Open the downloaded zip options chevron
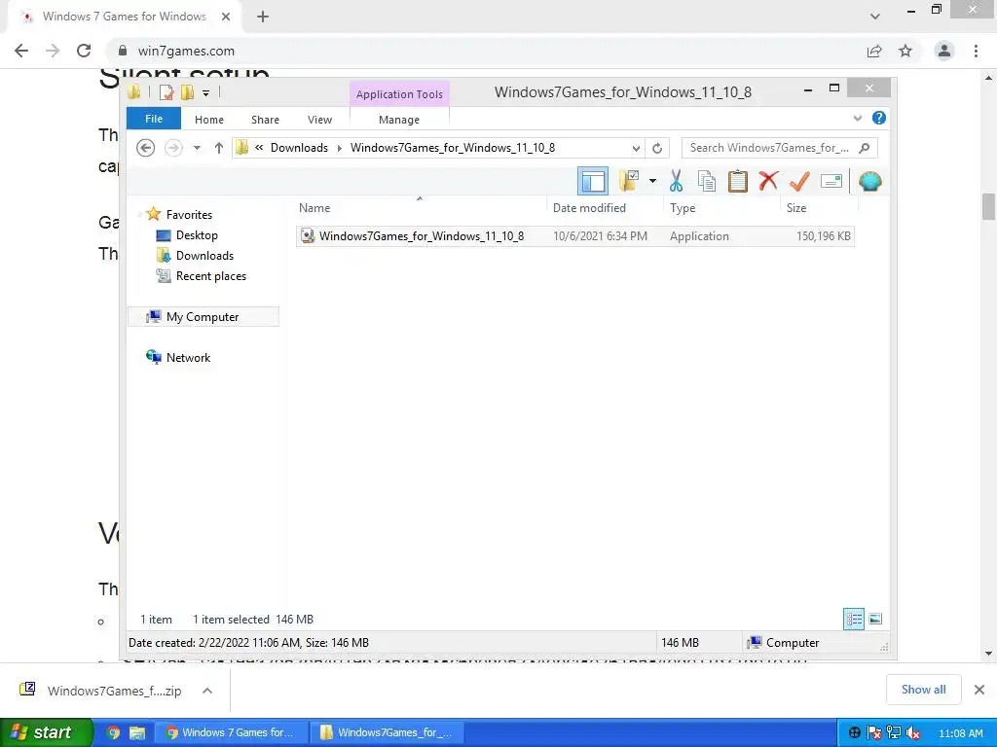The height and width of the screenshot is (747, 997). pos(207,691)
